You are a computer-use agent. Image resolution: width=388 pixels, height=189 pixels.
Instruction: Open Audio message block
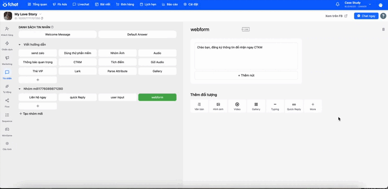click(157, 53)
